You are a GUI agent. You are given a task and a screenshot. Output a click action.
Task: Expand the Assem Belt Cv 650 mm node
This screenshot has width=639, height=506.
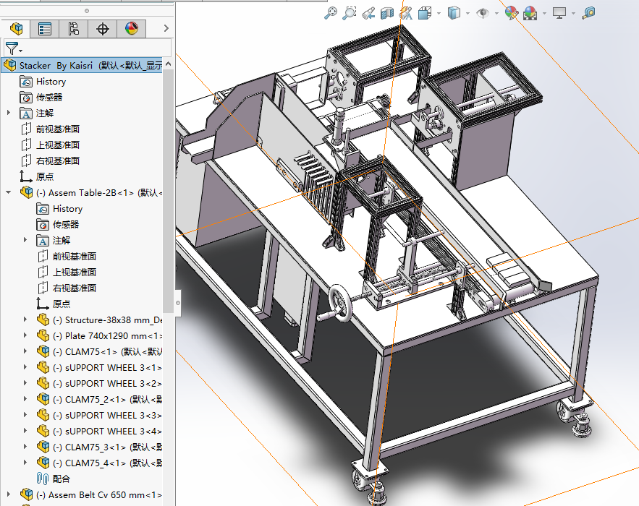click(x=9, y=494)
